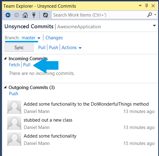The height and width of the screenshot is (156, 159).
Task: Collapse the Outgoing Commits section
Action: [x=5, y=87]
